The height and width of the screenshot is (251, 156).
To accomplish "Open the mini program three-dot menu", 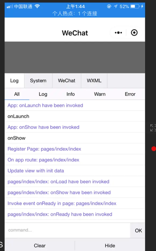I will (x=118, y=33).
